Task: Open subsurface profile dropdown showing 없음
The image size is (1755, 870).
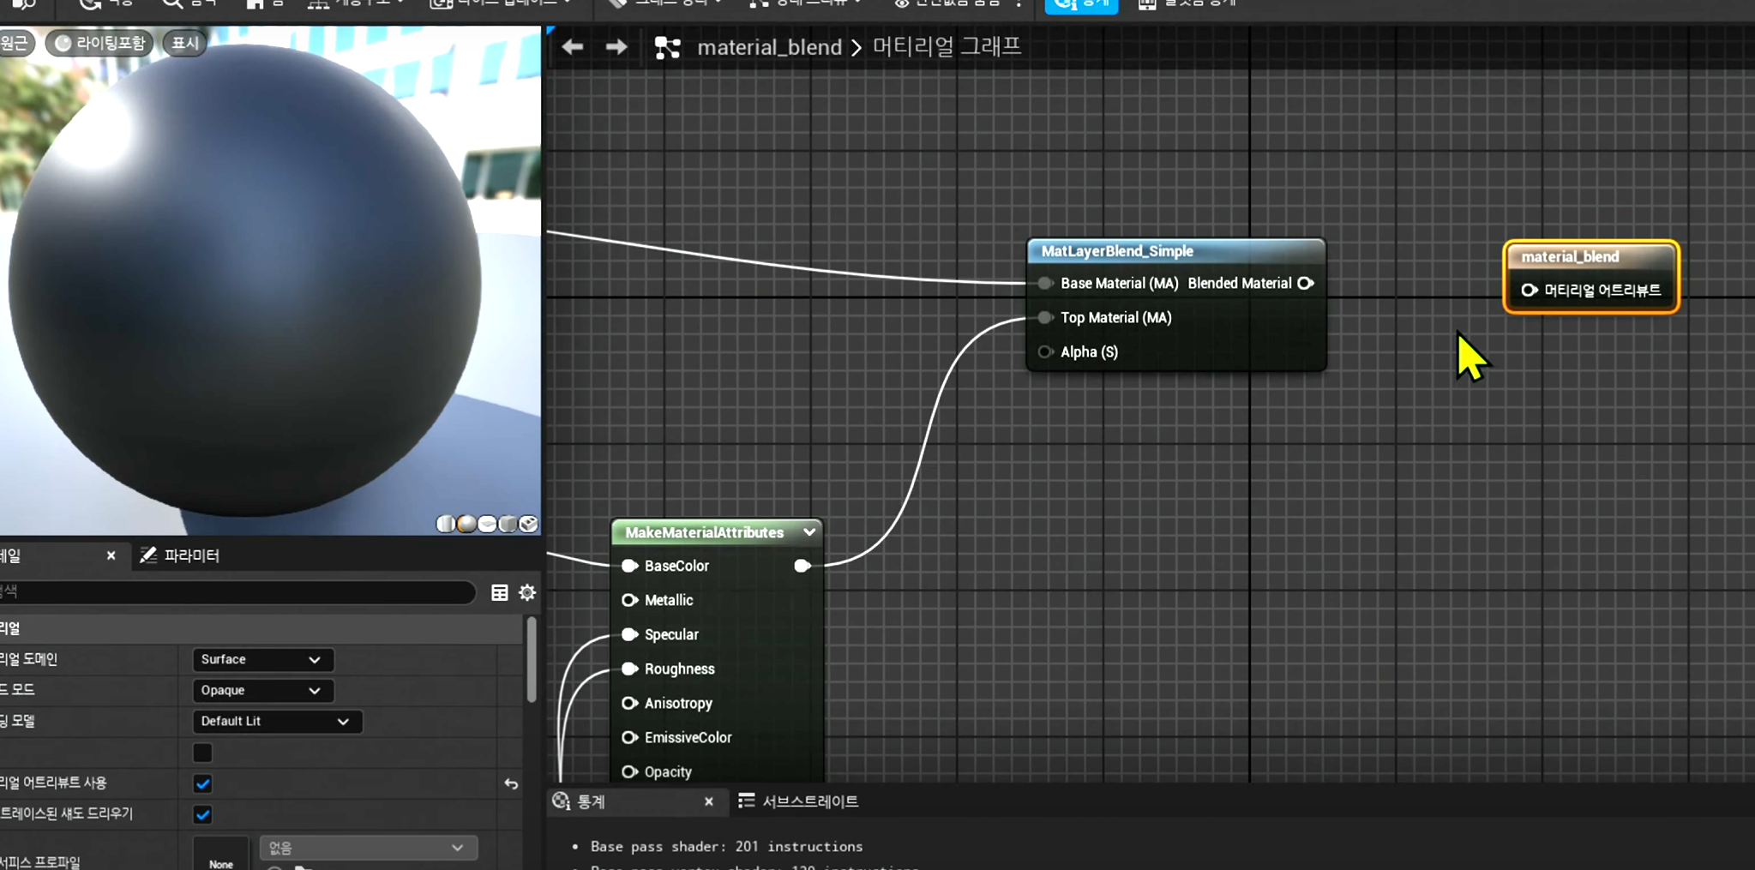Action: (x=368, y=848)
